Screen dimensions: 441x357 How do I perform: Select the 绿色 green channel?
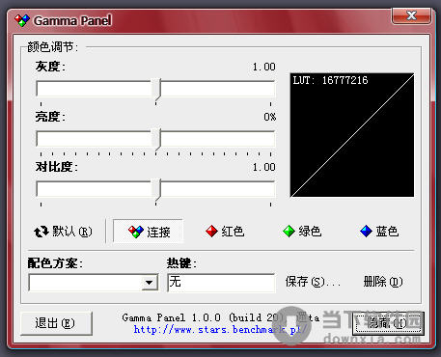point(302,232)
